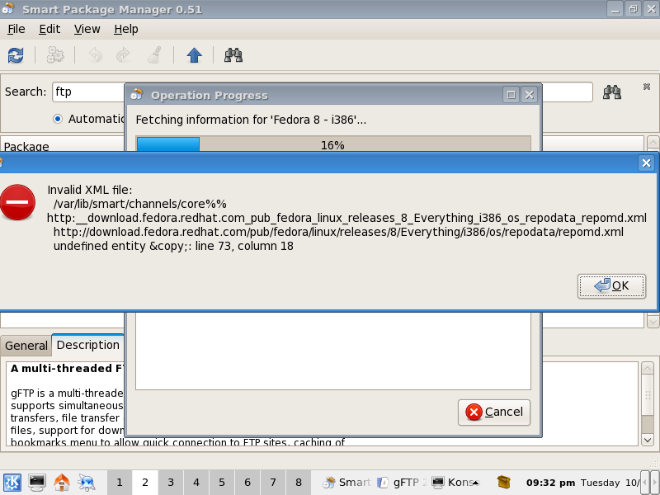The width and height of the screenshot is (660, 495).
Task: Select the Automatic search radio button
Action: (58, 119)
